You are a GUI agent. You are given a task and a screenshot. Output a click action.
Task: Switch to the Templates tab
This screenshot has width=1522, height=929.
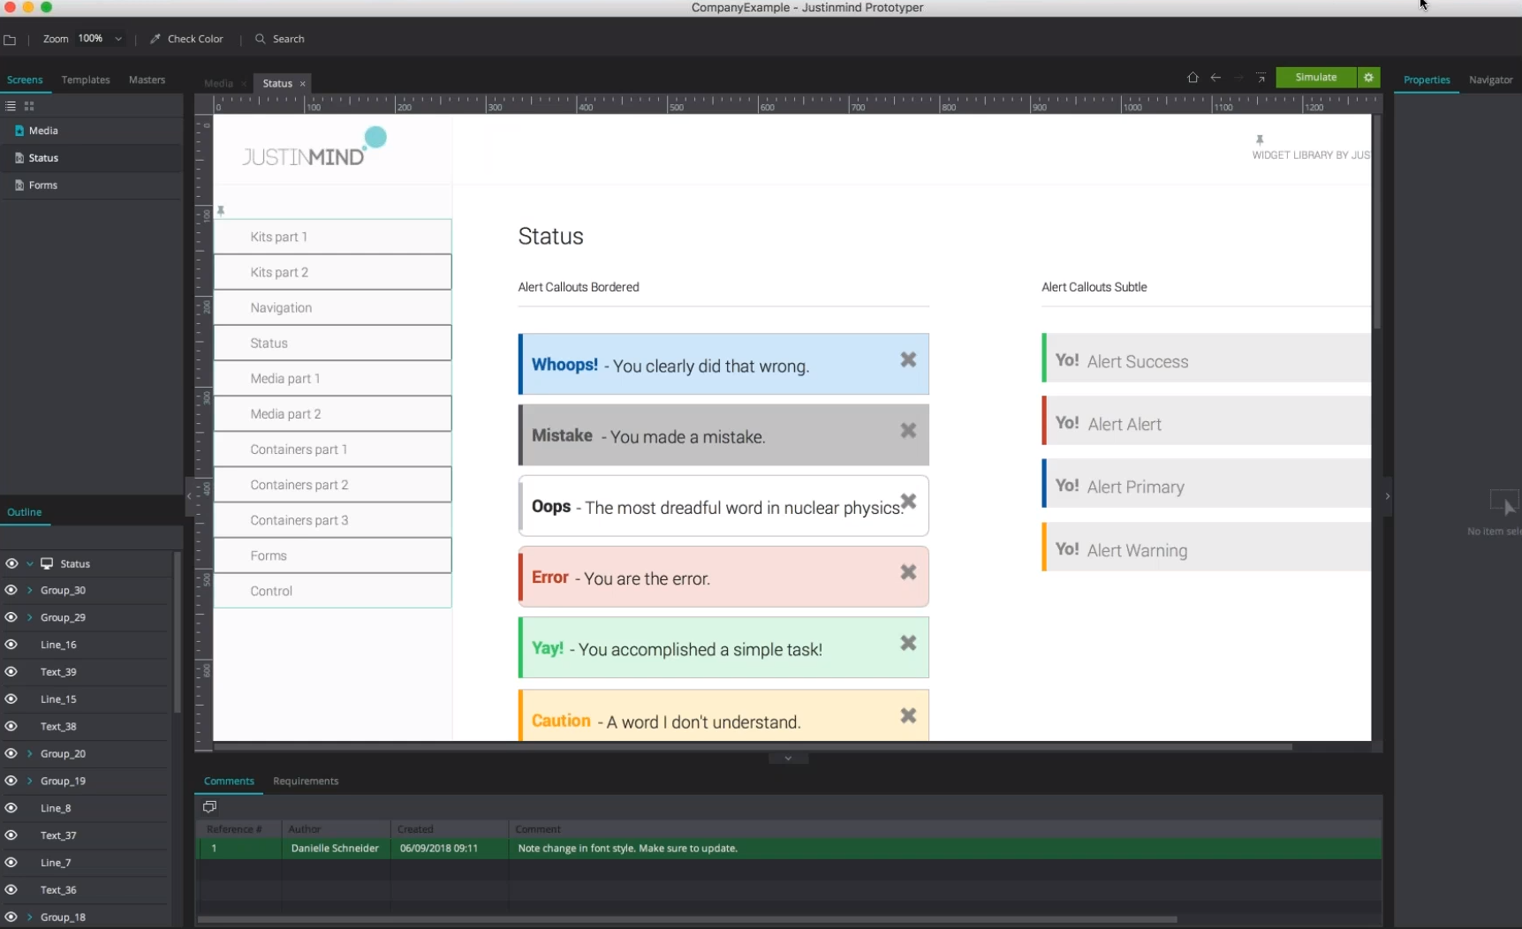[86, 79]
